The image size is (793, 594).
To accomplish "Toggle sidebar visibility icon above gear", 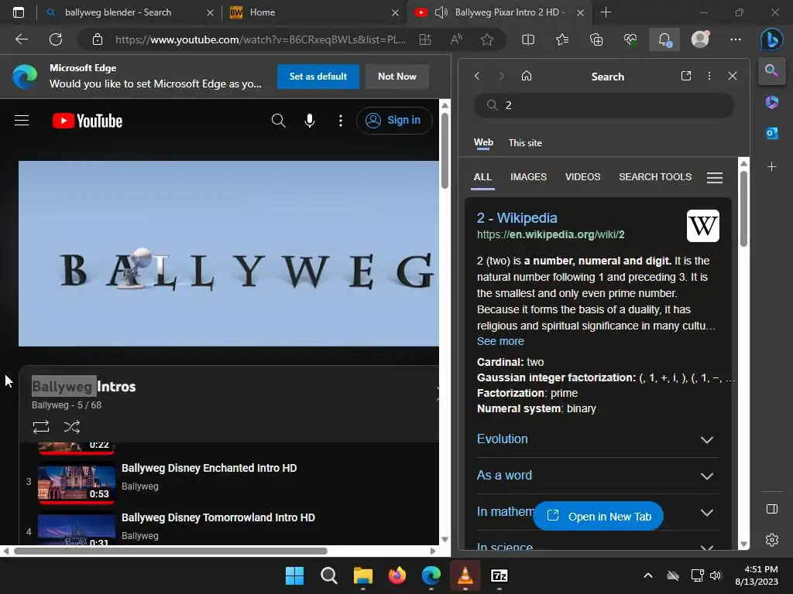I will 772,509.
